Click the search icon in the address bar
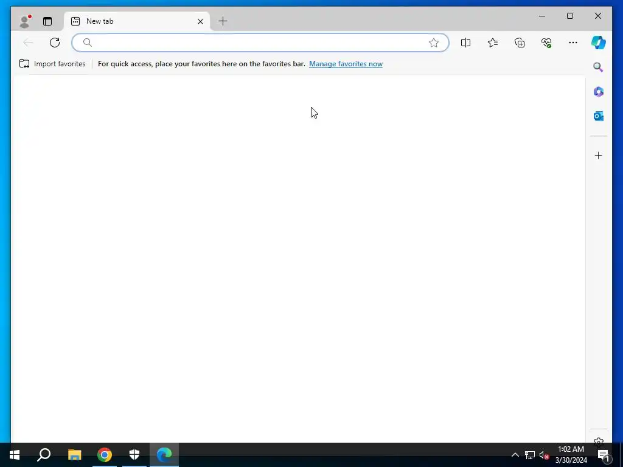623x467 pixels. (x=88, y=43)
